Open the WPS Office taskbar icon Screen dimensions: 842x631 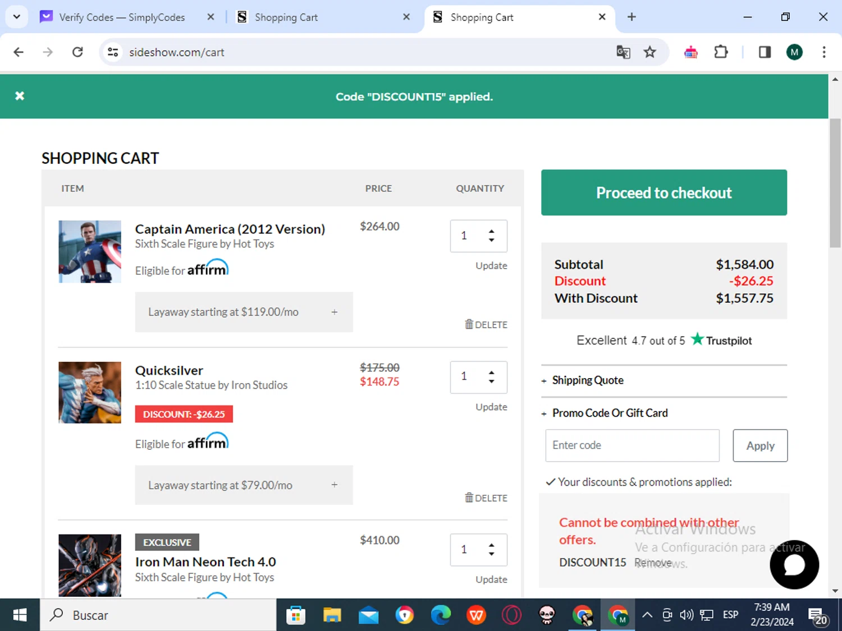pos(476,615)
